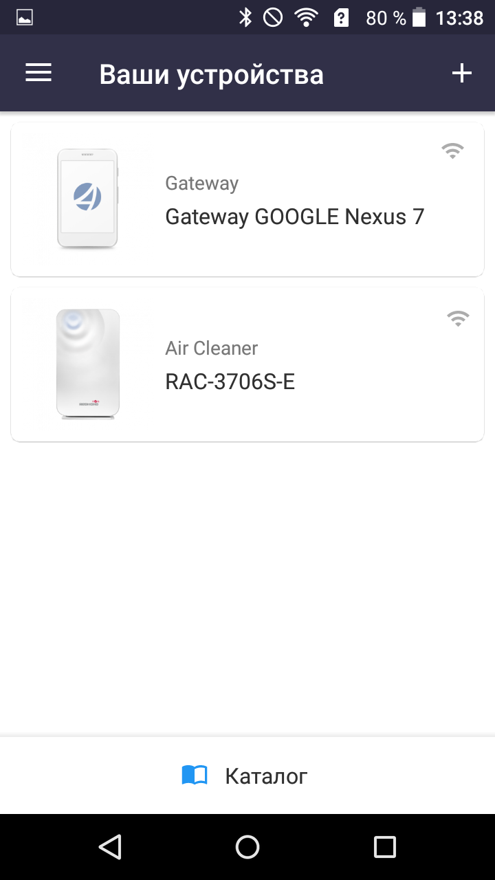Tap Bluetooth icon in status bar
The image size is (495, 880).
point(245,18)
